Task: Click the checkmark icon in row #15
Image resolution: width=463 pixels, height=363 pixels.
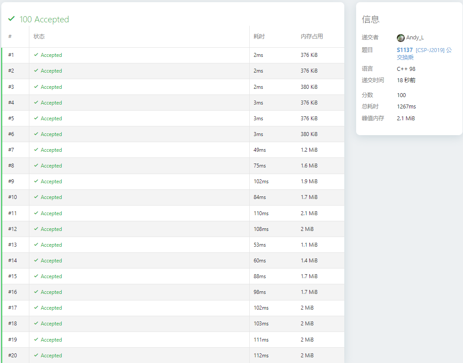Action: [x=36, y=276]
